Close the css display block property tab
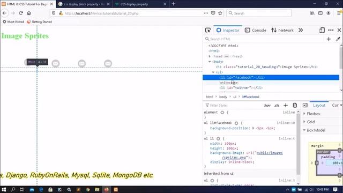This screenshot has height=193, width=343. [x=108, y=4]
